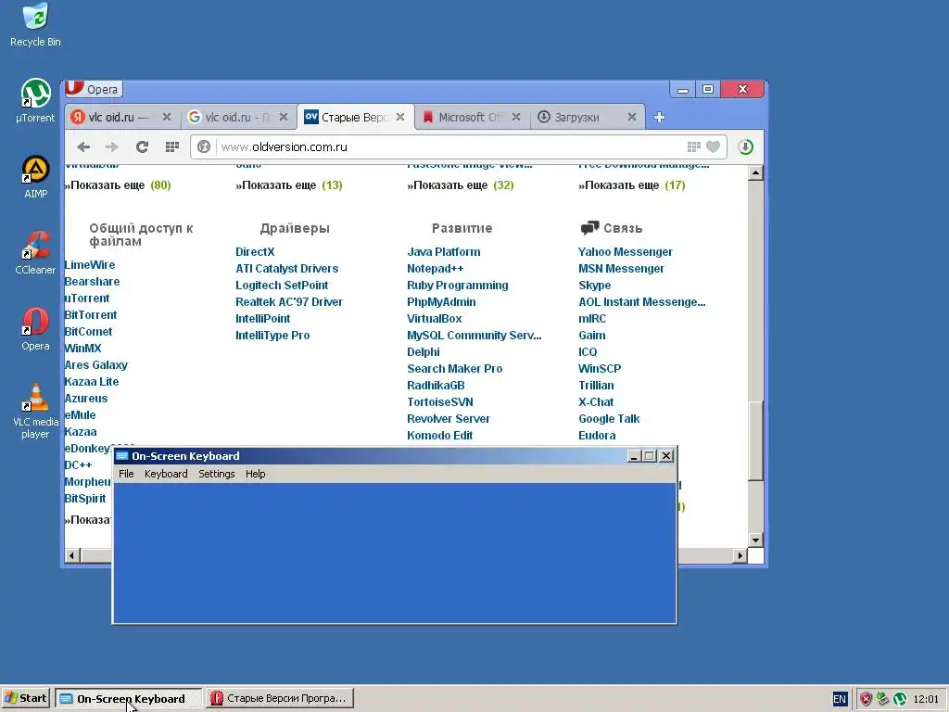Open the IntelliType Pro link
Image resolution: width=949 pixels, height=712 pixels.
pos(272,336)
